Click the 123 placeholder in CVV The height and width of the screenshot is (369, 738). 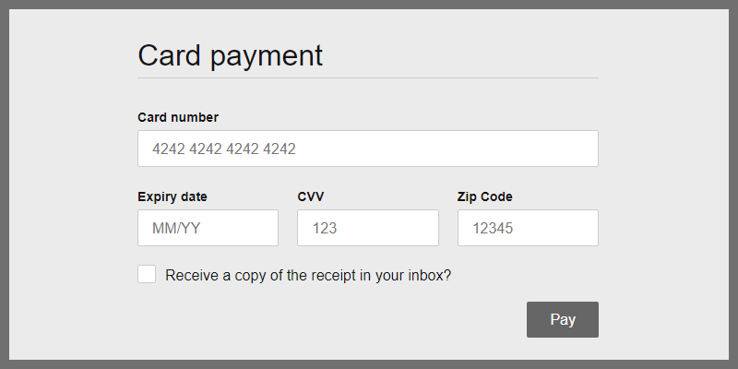click(325, 229)
